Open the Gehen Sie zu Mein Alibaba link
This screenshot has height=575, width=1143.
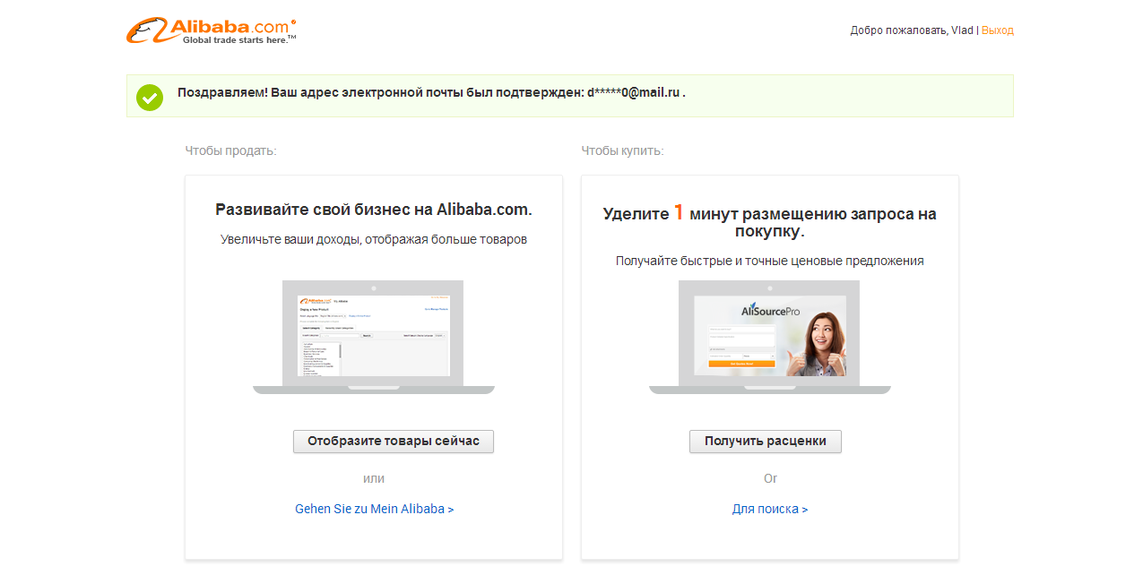click(x=375, y=509)
